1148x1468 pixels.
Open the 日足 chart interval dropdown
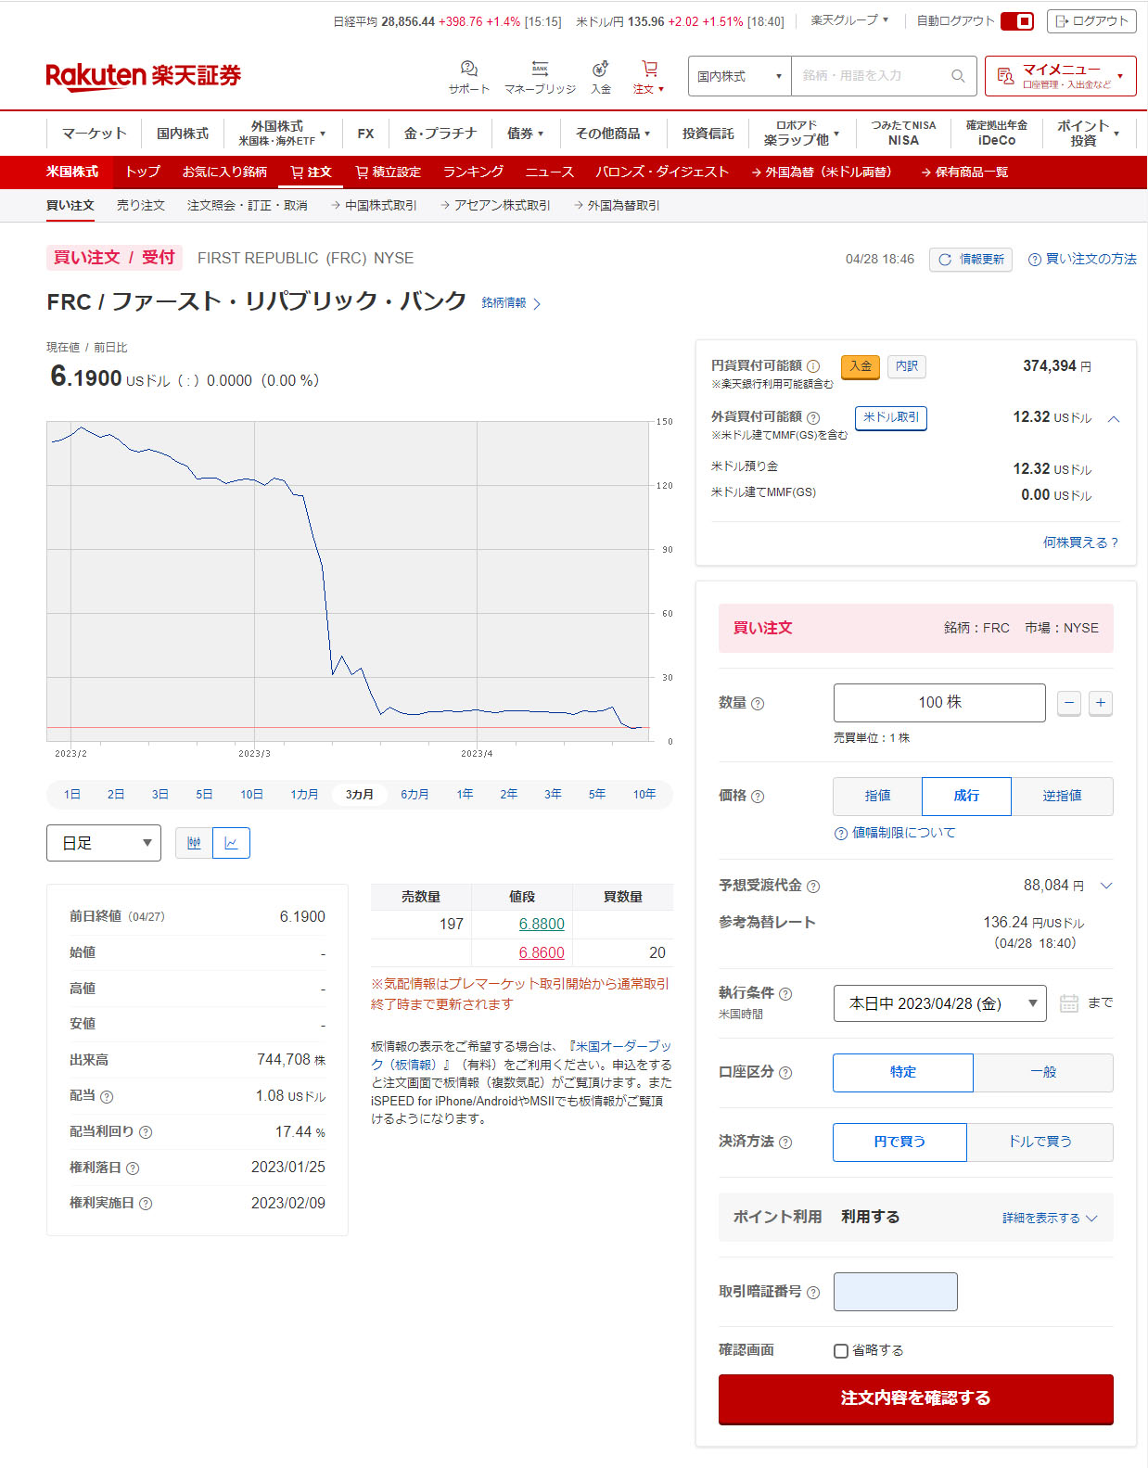[x=104, y=843]
